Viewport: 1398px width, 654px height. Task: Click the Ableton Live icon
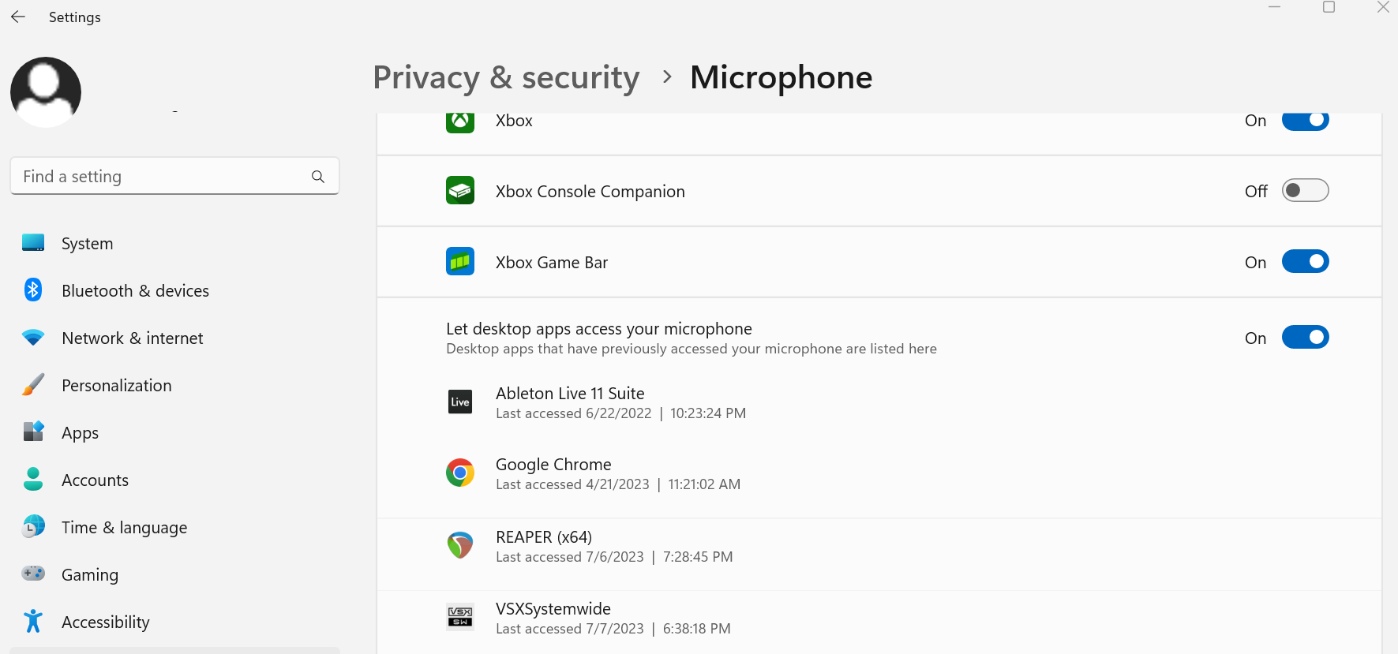point(460,402)
